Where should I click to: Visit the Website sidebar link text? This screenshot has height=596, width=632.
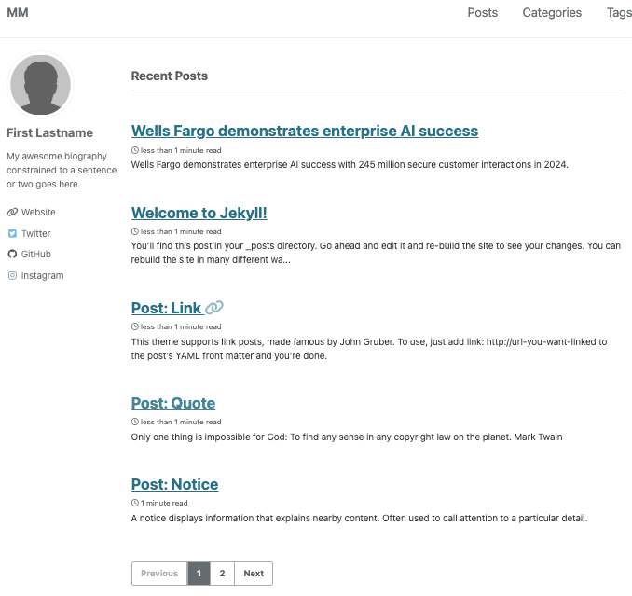click(x=38, y=212)
